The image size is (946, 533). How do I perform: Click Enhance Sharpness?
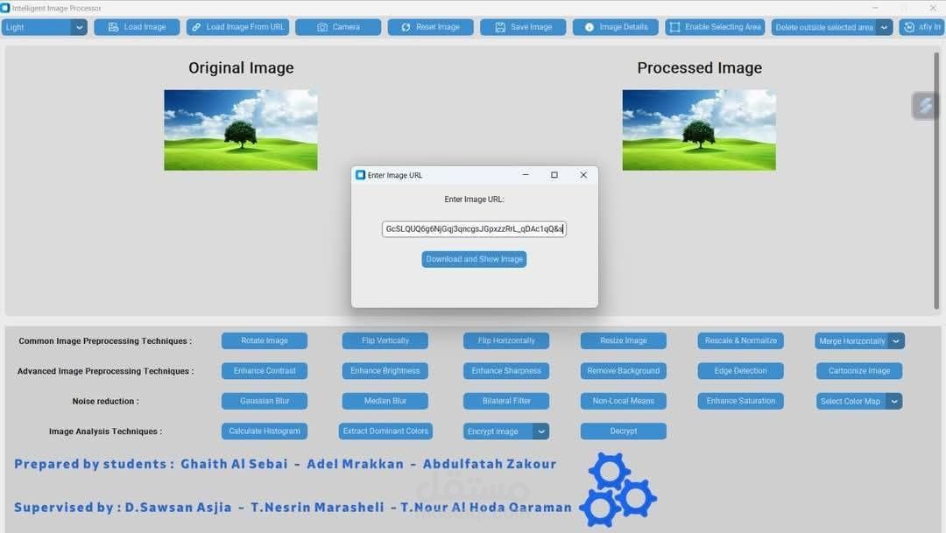coord(506,371)
